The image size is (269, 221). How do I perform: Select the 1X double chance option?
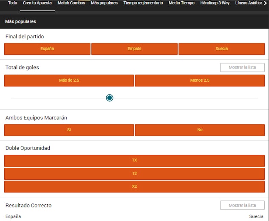[x=134, y=161]
